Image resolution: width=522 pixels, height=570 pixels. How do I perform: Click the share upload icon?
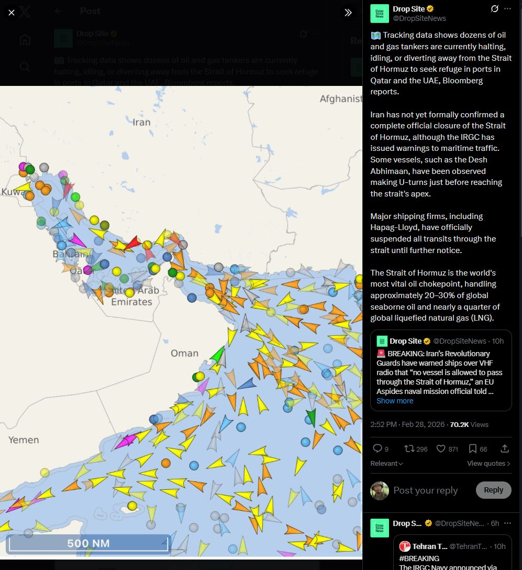tap(505, 449)
